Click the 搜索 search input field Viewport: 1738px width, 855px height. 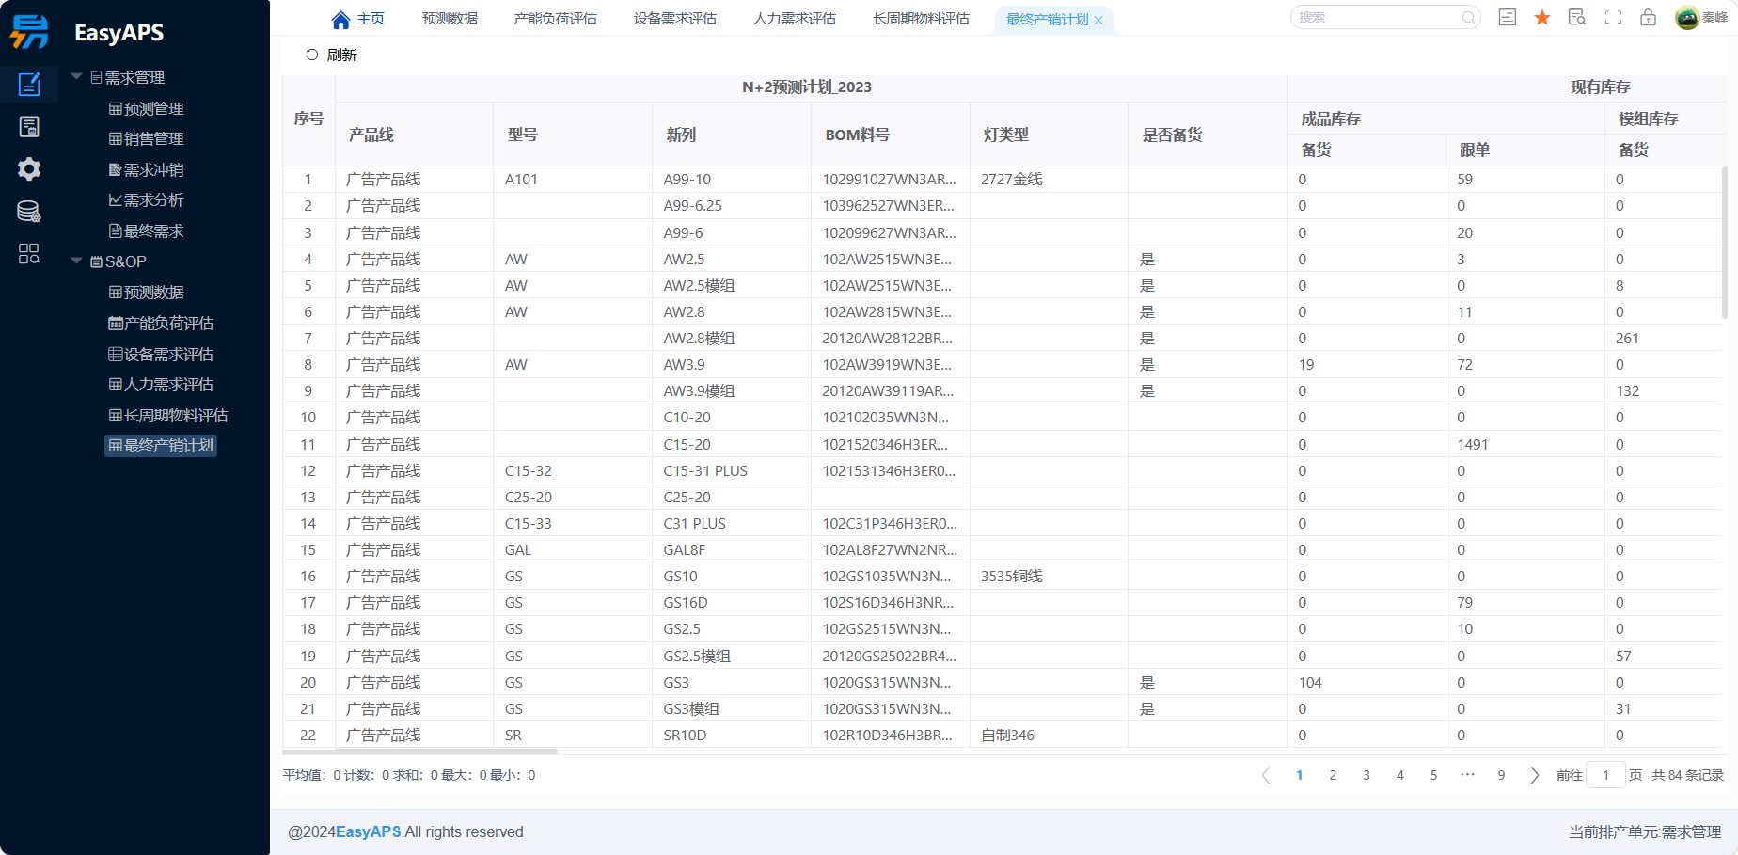coord(1377,18)
